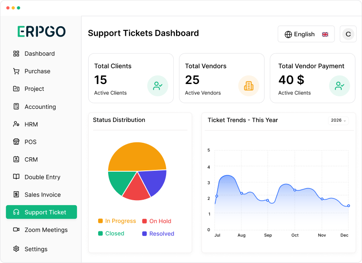The image size is (362, 263).
Task: Open Zoom Meetings page
Action: 41,230
